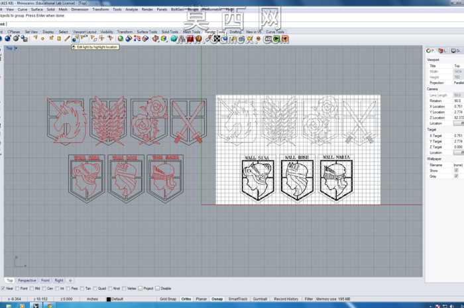Switch to Viewport Layout toolbar tab
Viewport: 464px width, 308px height.
pos(85,32)
